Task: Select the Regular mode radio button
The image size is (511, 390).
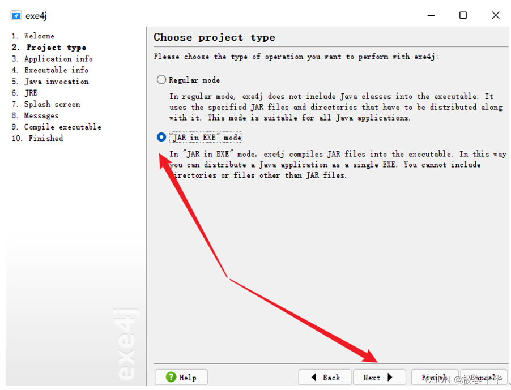Action: 161,80
